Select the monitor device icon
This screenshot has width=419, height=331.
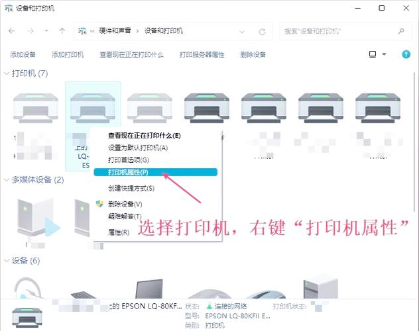149,289
